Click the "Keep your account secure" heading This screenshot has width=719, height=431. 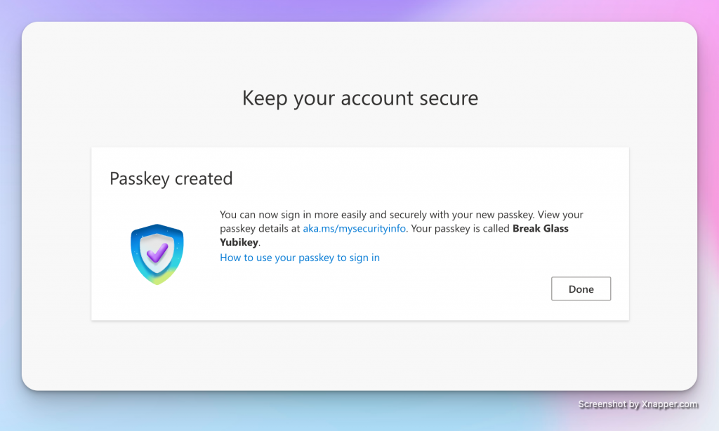coord(359,98)
